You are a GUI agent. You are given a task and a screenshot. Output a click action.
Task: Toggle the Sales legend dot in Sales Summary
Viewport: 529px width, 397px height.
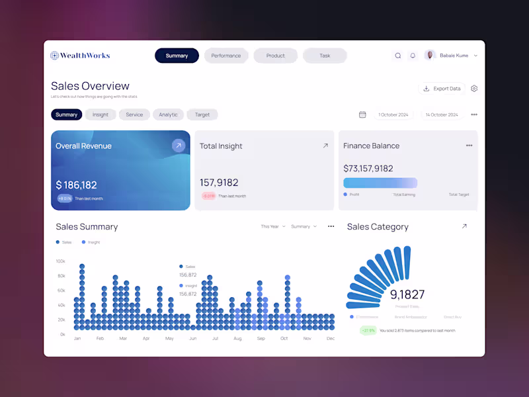58,242
